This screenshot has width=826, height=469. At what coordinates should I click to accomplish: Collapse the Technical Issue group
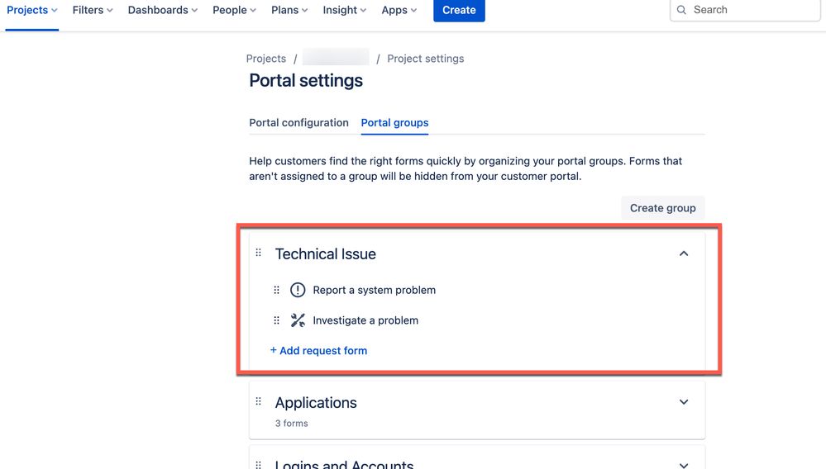click(x=683, y=253)
